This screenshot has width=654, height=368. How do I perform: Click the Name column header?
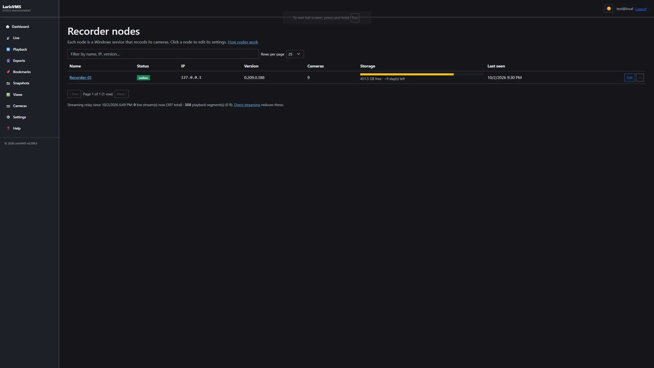point(75,66)
